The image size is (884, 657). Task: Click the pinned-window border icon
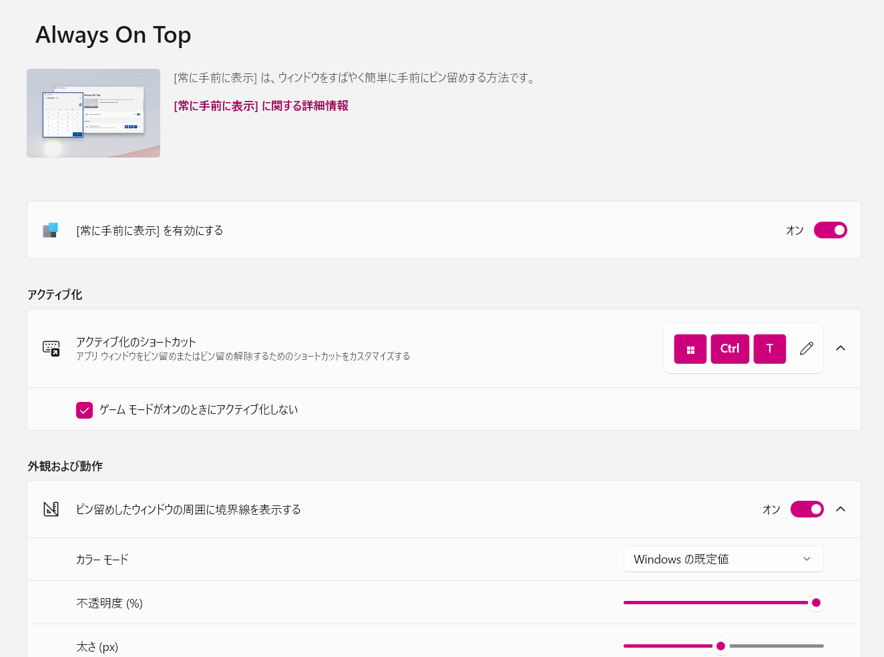coord(51,509)
